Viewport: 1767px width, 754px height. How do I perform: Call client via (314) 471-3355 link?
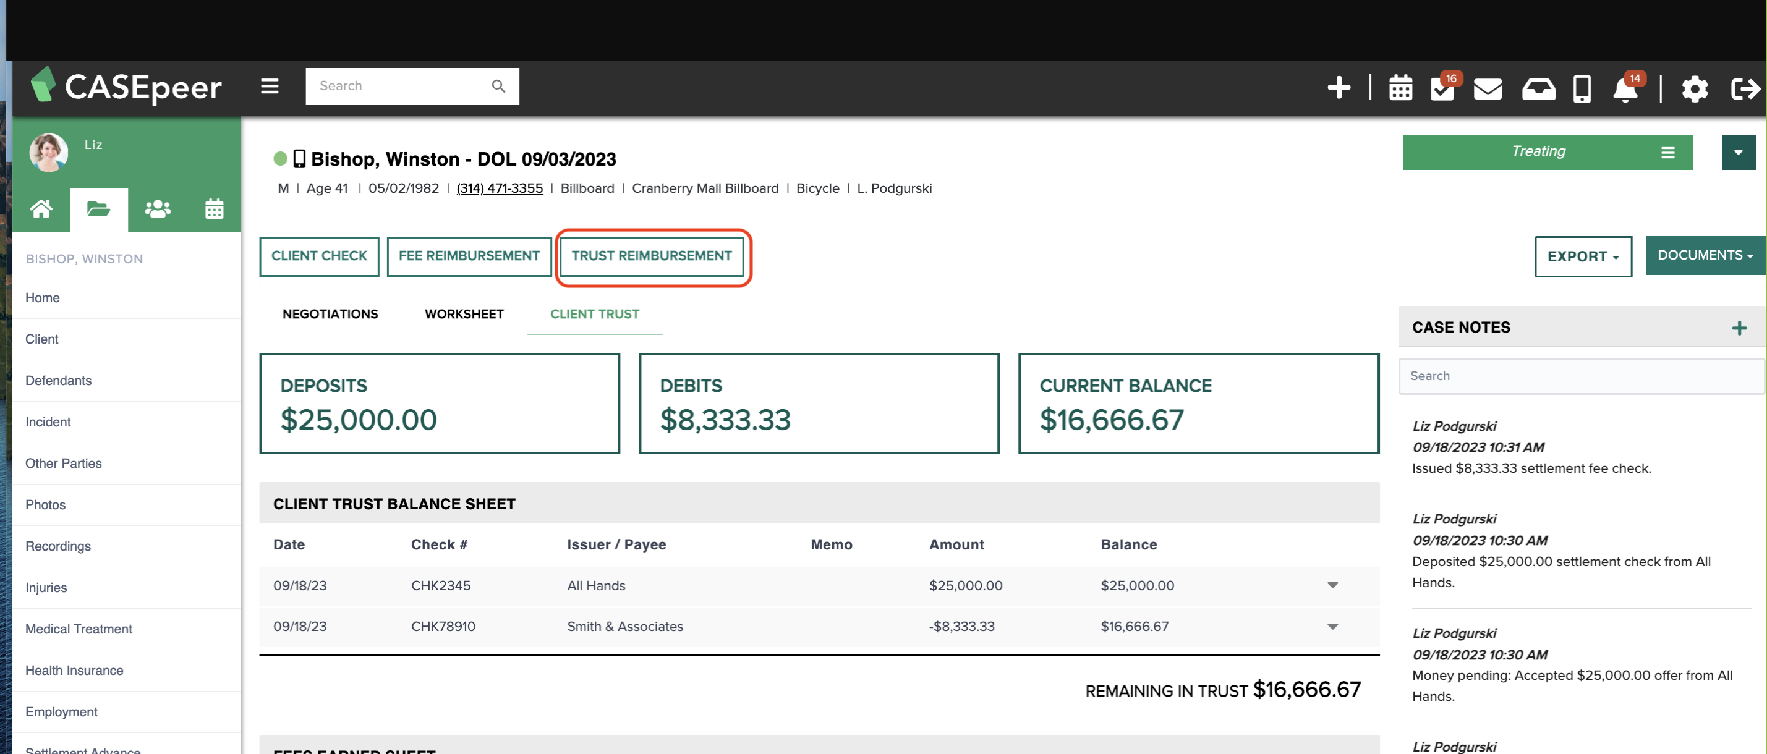pos(499,188)
